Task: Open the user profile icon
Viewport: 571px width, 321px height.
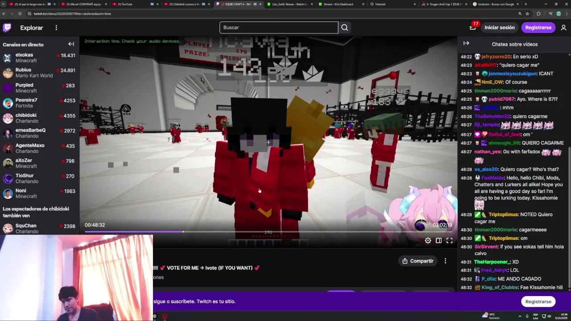Action: (x=563, y=28)
